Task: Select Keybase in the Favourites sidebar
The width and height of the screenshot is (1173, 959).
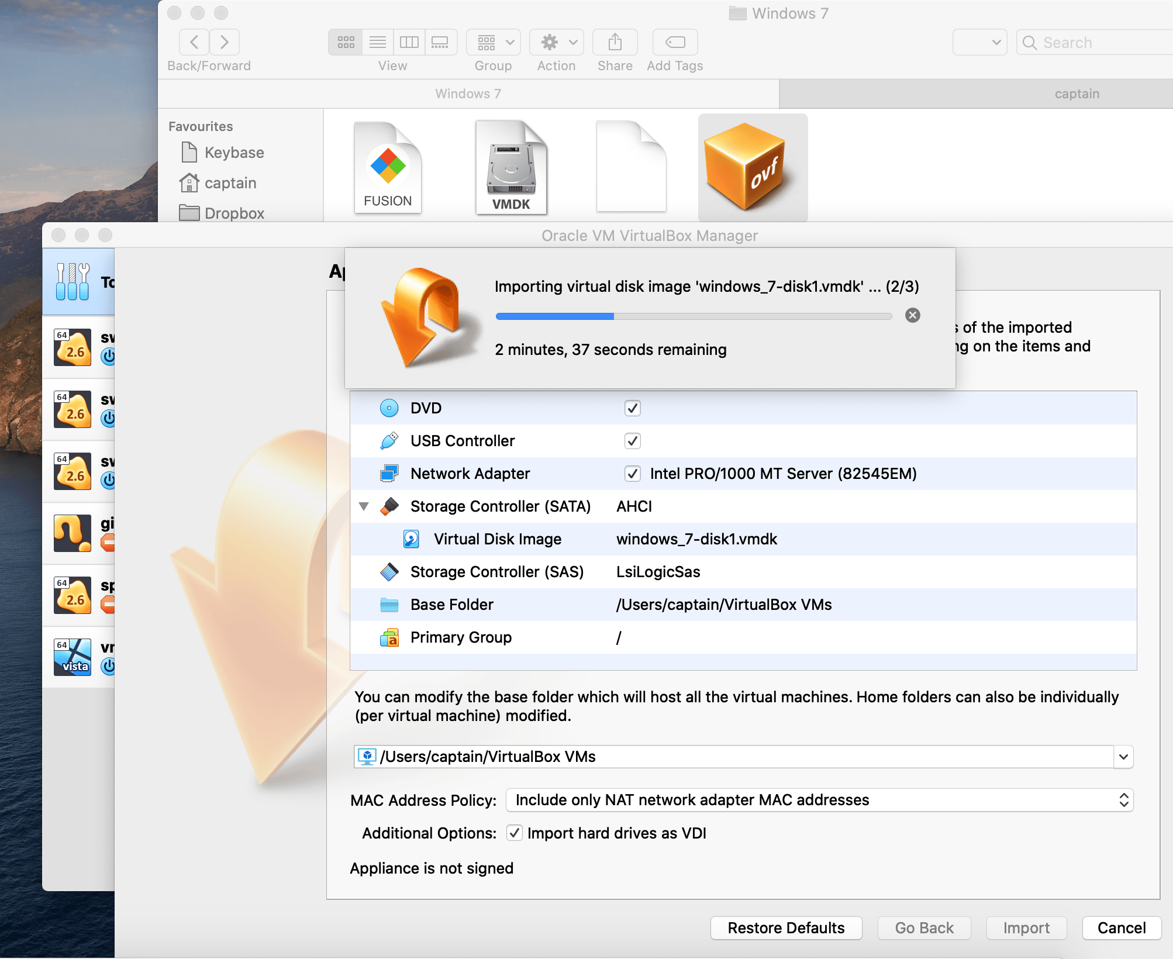Action: pyautogui.click(x=233, y=152)
